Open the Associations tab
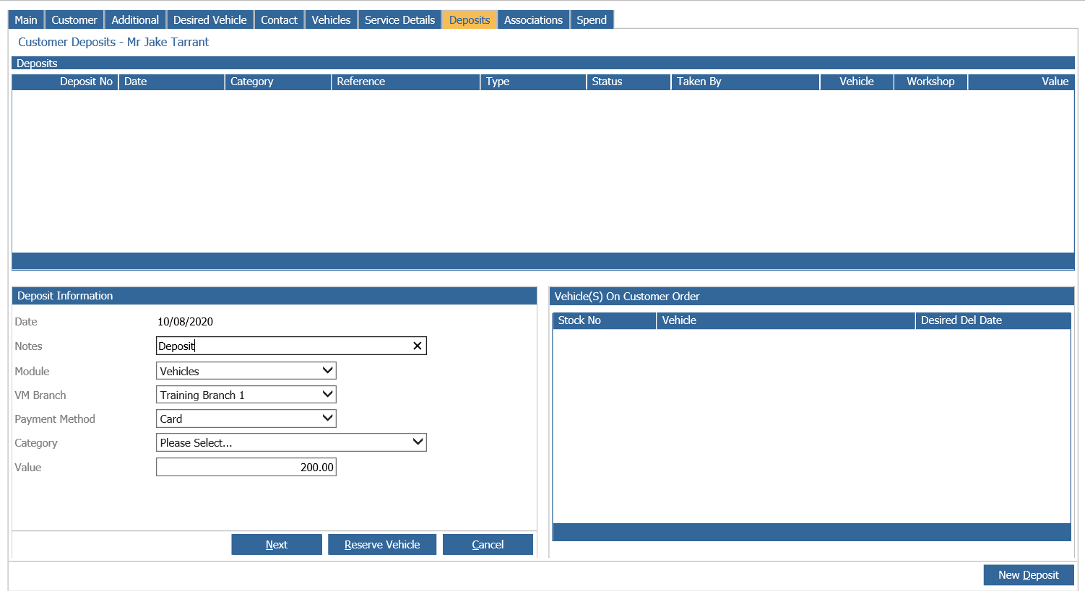The height and width of the screenshot is (591, 1085). point(533,20)
